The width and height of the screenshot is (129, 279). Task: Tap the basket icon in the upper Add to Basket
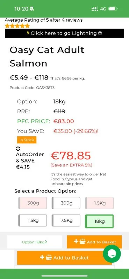(83, 242)
